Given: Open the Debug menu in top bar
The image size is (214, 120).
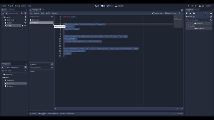Looking at the screenshot, I should pos(17,6).
